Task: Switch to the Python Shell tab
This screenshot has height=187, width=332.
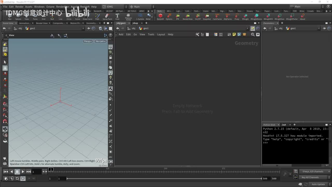Action: tap(269, 125)
